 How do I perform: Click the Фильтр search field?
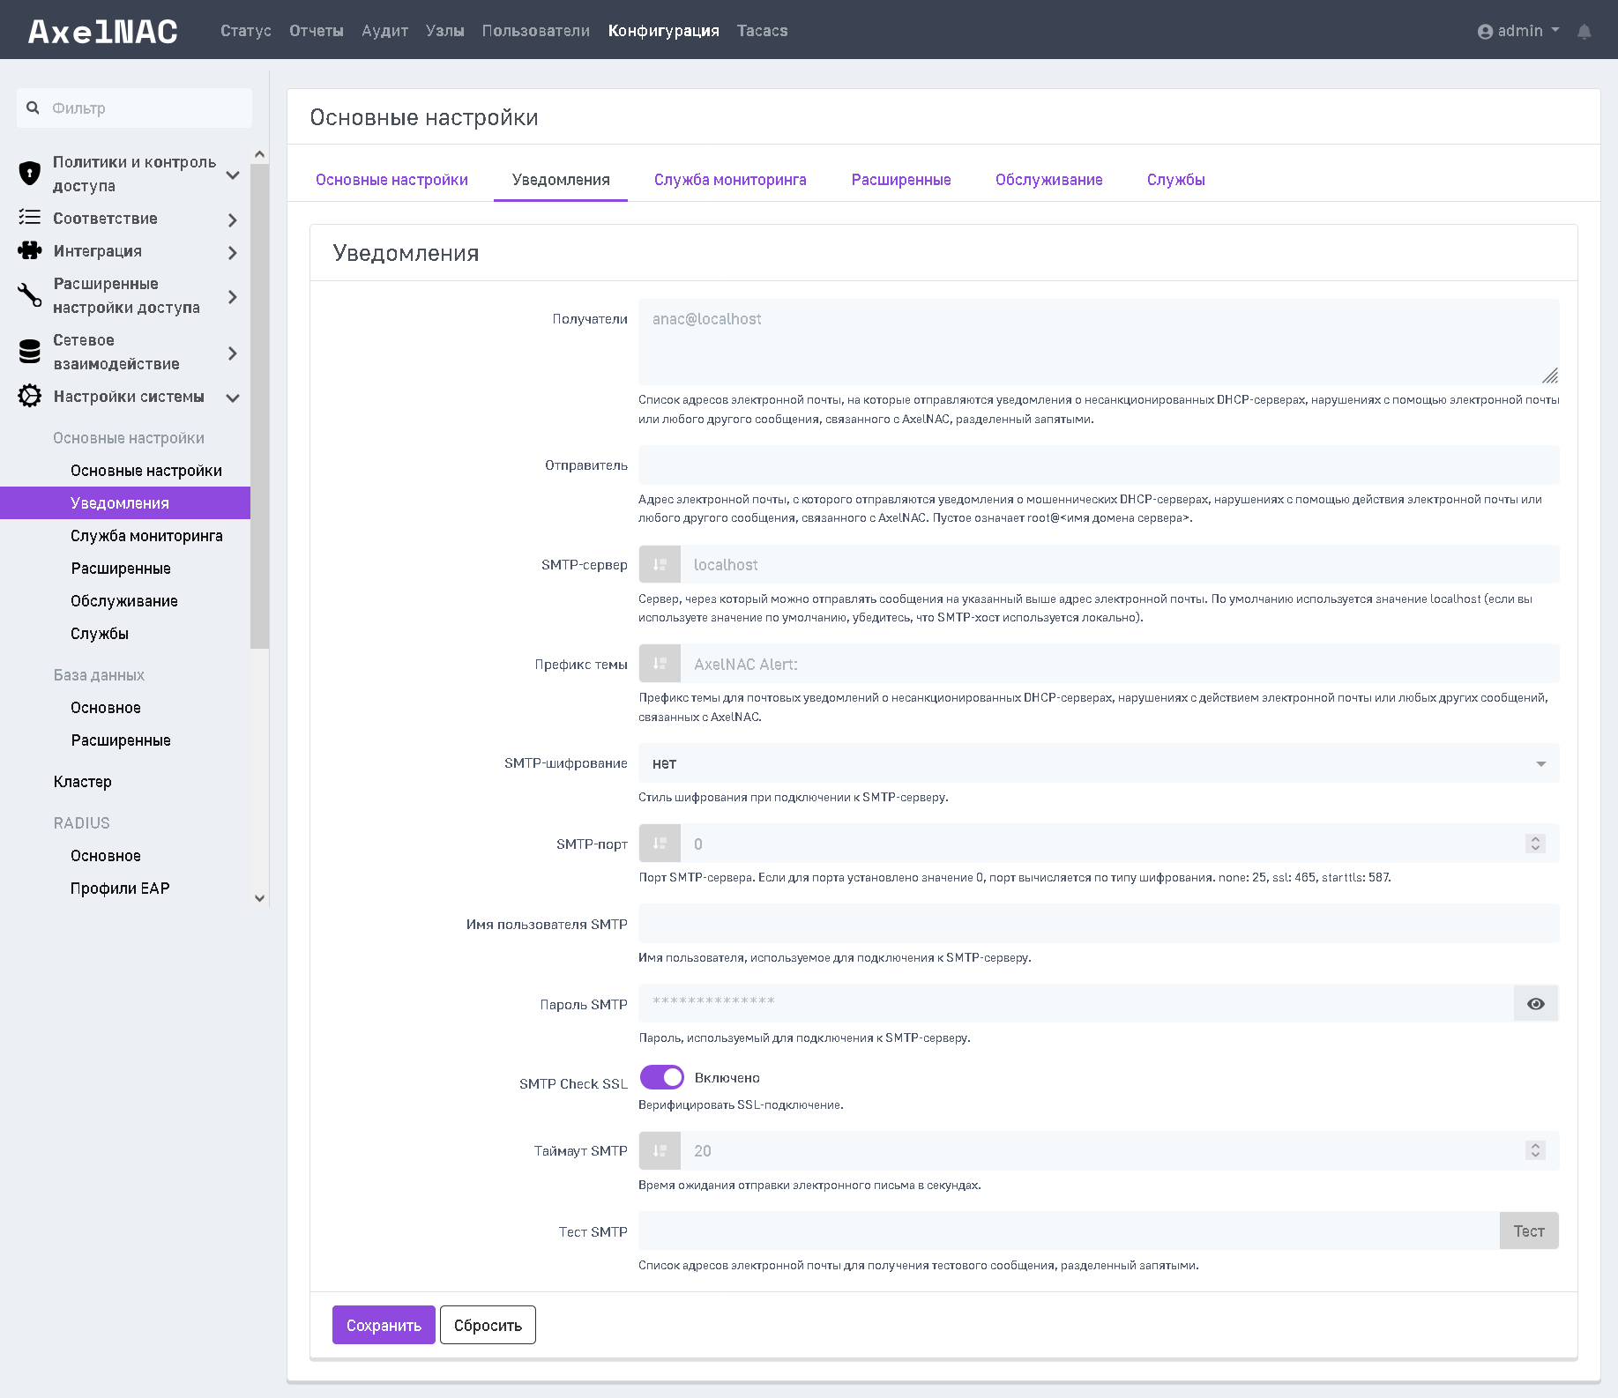(x=134, y=108)
